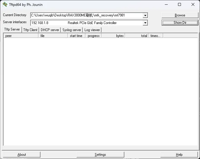Click the Browse button
The image size is (200, 159).
pyautogui.click(x=180, y=15)
